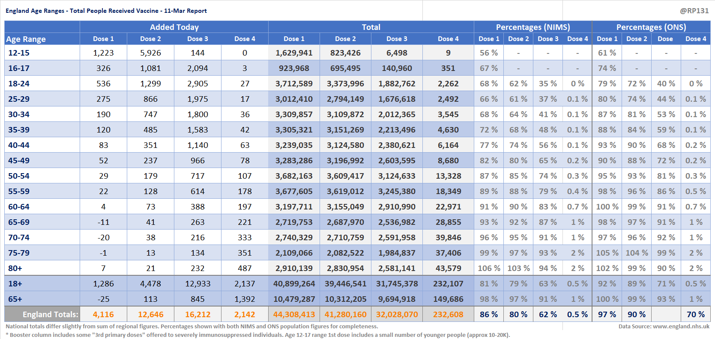Click the Data Source www.england.nhs.uk text
715x339 pixels.
click(664, 326)
